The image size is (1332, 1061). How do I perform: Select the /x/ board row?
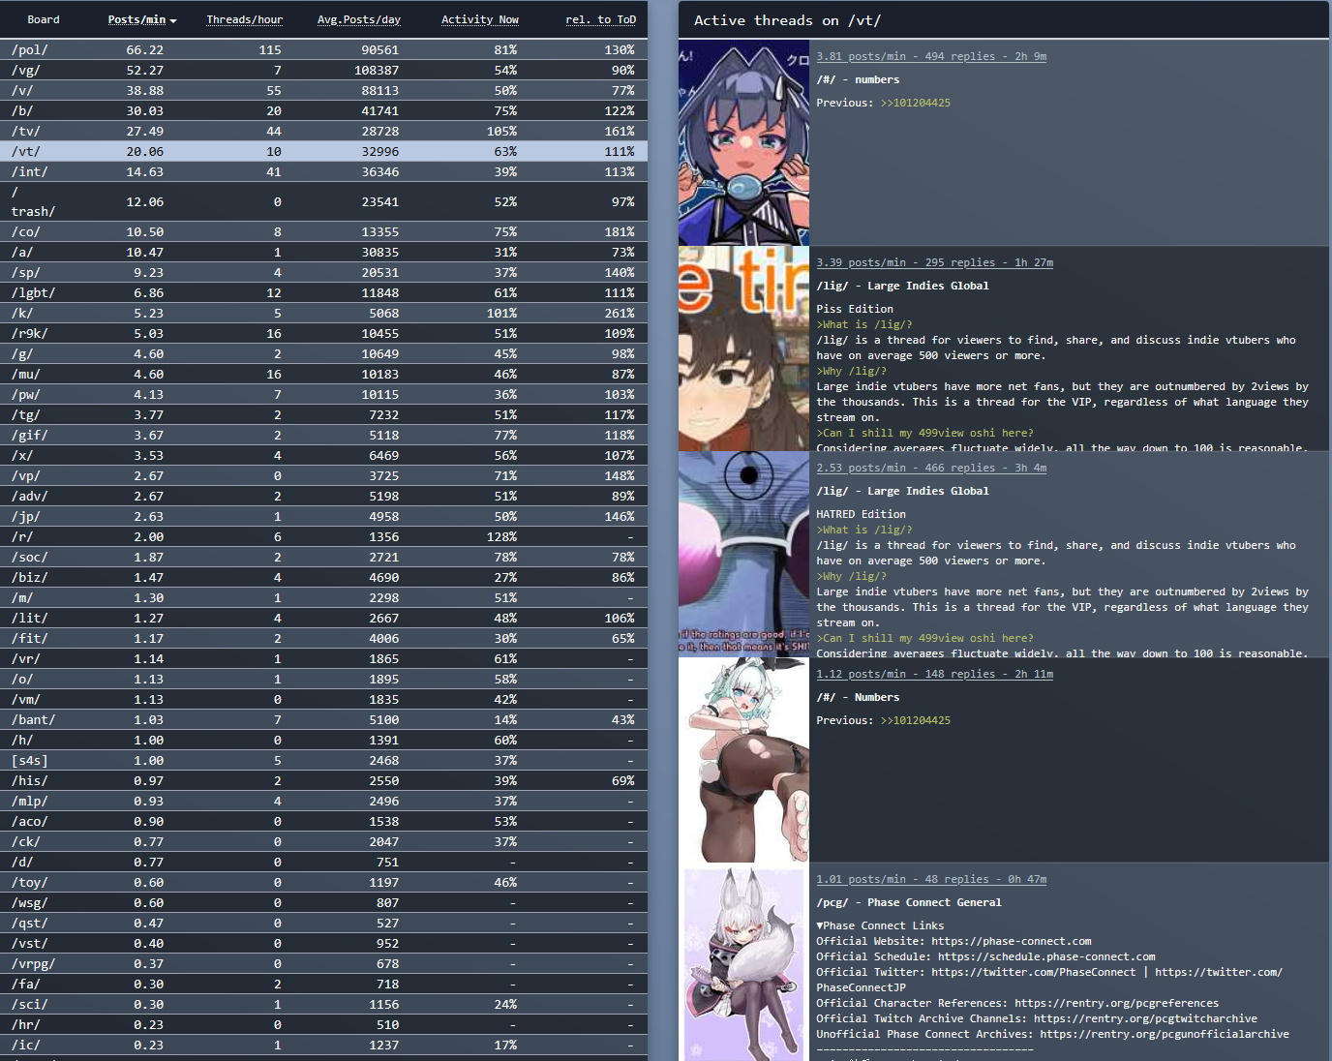(x=323, y=455)
